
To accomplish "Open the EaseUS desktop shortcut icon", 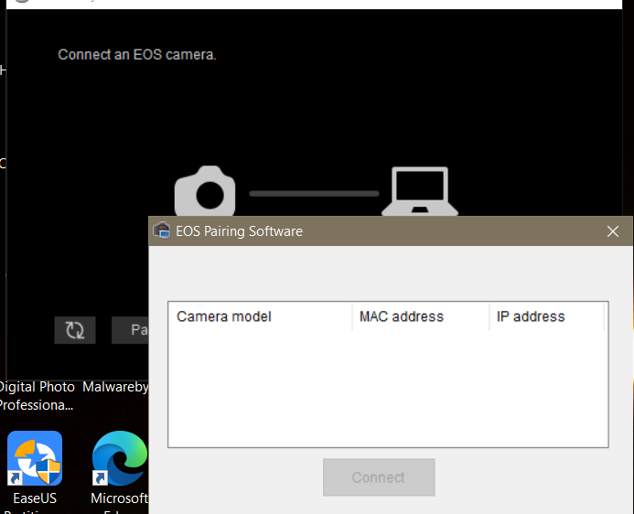I will (x=35, y=458).
